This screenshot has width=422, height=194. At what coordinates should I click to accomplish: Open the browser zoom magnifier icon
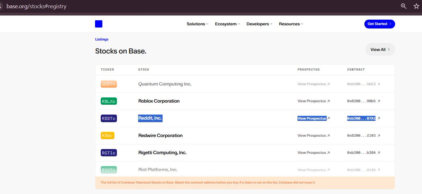(x=403, y=6)
